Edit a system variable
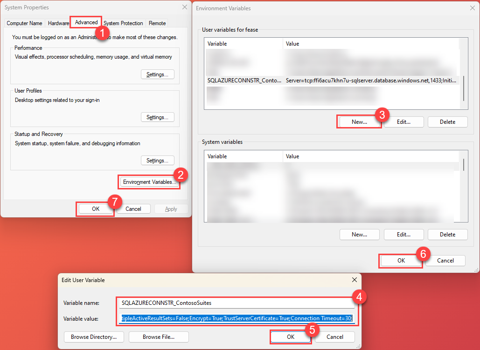 tap(403, 234)
